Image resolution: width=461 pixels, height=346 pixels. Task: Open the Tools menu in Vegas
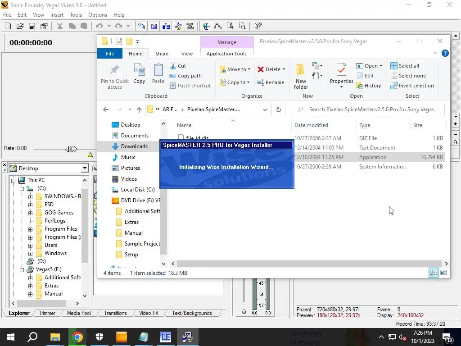point(76,15)
